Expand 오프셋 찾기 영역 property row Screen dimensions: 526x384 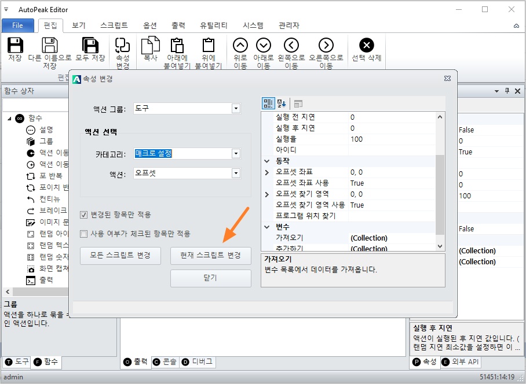[x=266, y=194]
